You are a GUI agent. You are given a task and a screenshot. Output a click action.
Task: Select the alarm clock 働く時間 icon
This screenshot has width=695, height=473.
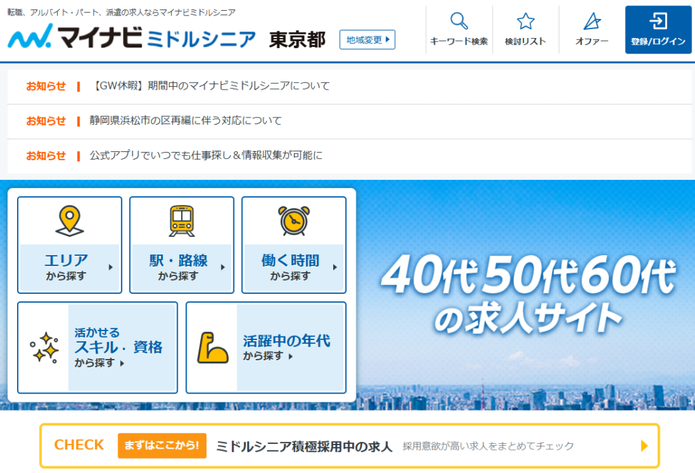coord(294,221)
